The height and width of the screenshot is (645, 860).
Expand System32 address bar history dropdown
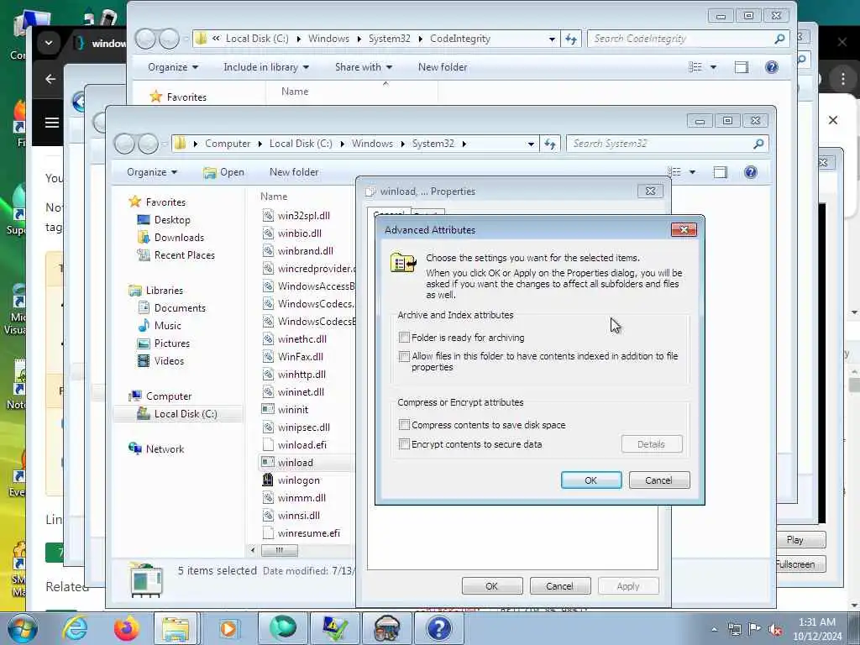pyautogui.click(x=531, y=144)
